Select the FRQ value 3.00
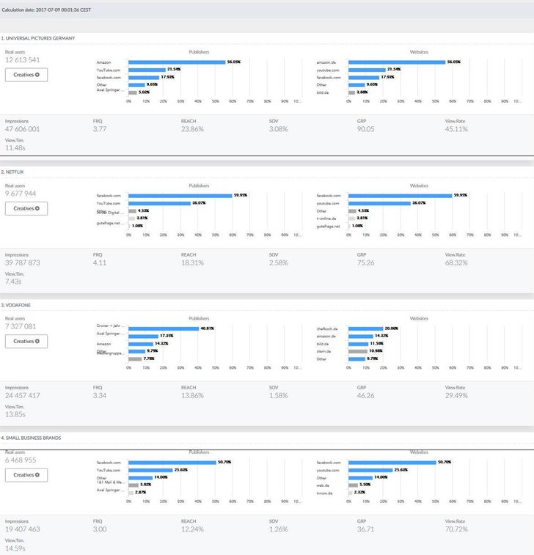 tap(100, 529)
